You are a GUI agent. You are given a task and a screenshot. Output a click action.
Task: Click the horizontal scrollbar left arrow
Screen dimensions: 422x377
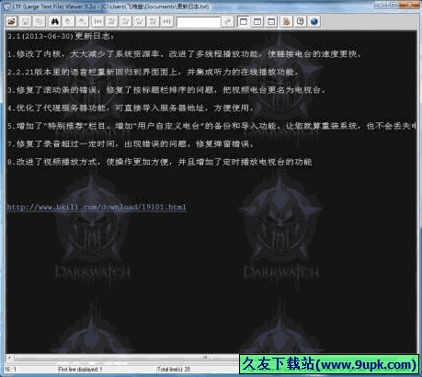(10, 358)
